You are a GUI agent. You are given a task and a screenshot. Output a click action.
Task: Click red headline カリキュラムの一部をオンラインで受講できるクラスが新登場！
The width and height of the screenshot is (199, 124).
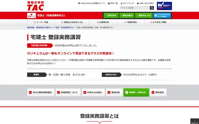71,53
